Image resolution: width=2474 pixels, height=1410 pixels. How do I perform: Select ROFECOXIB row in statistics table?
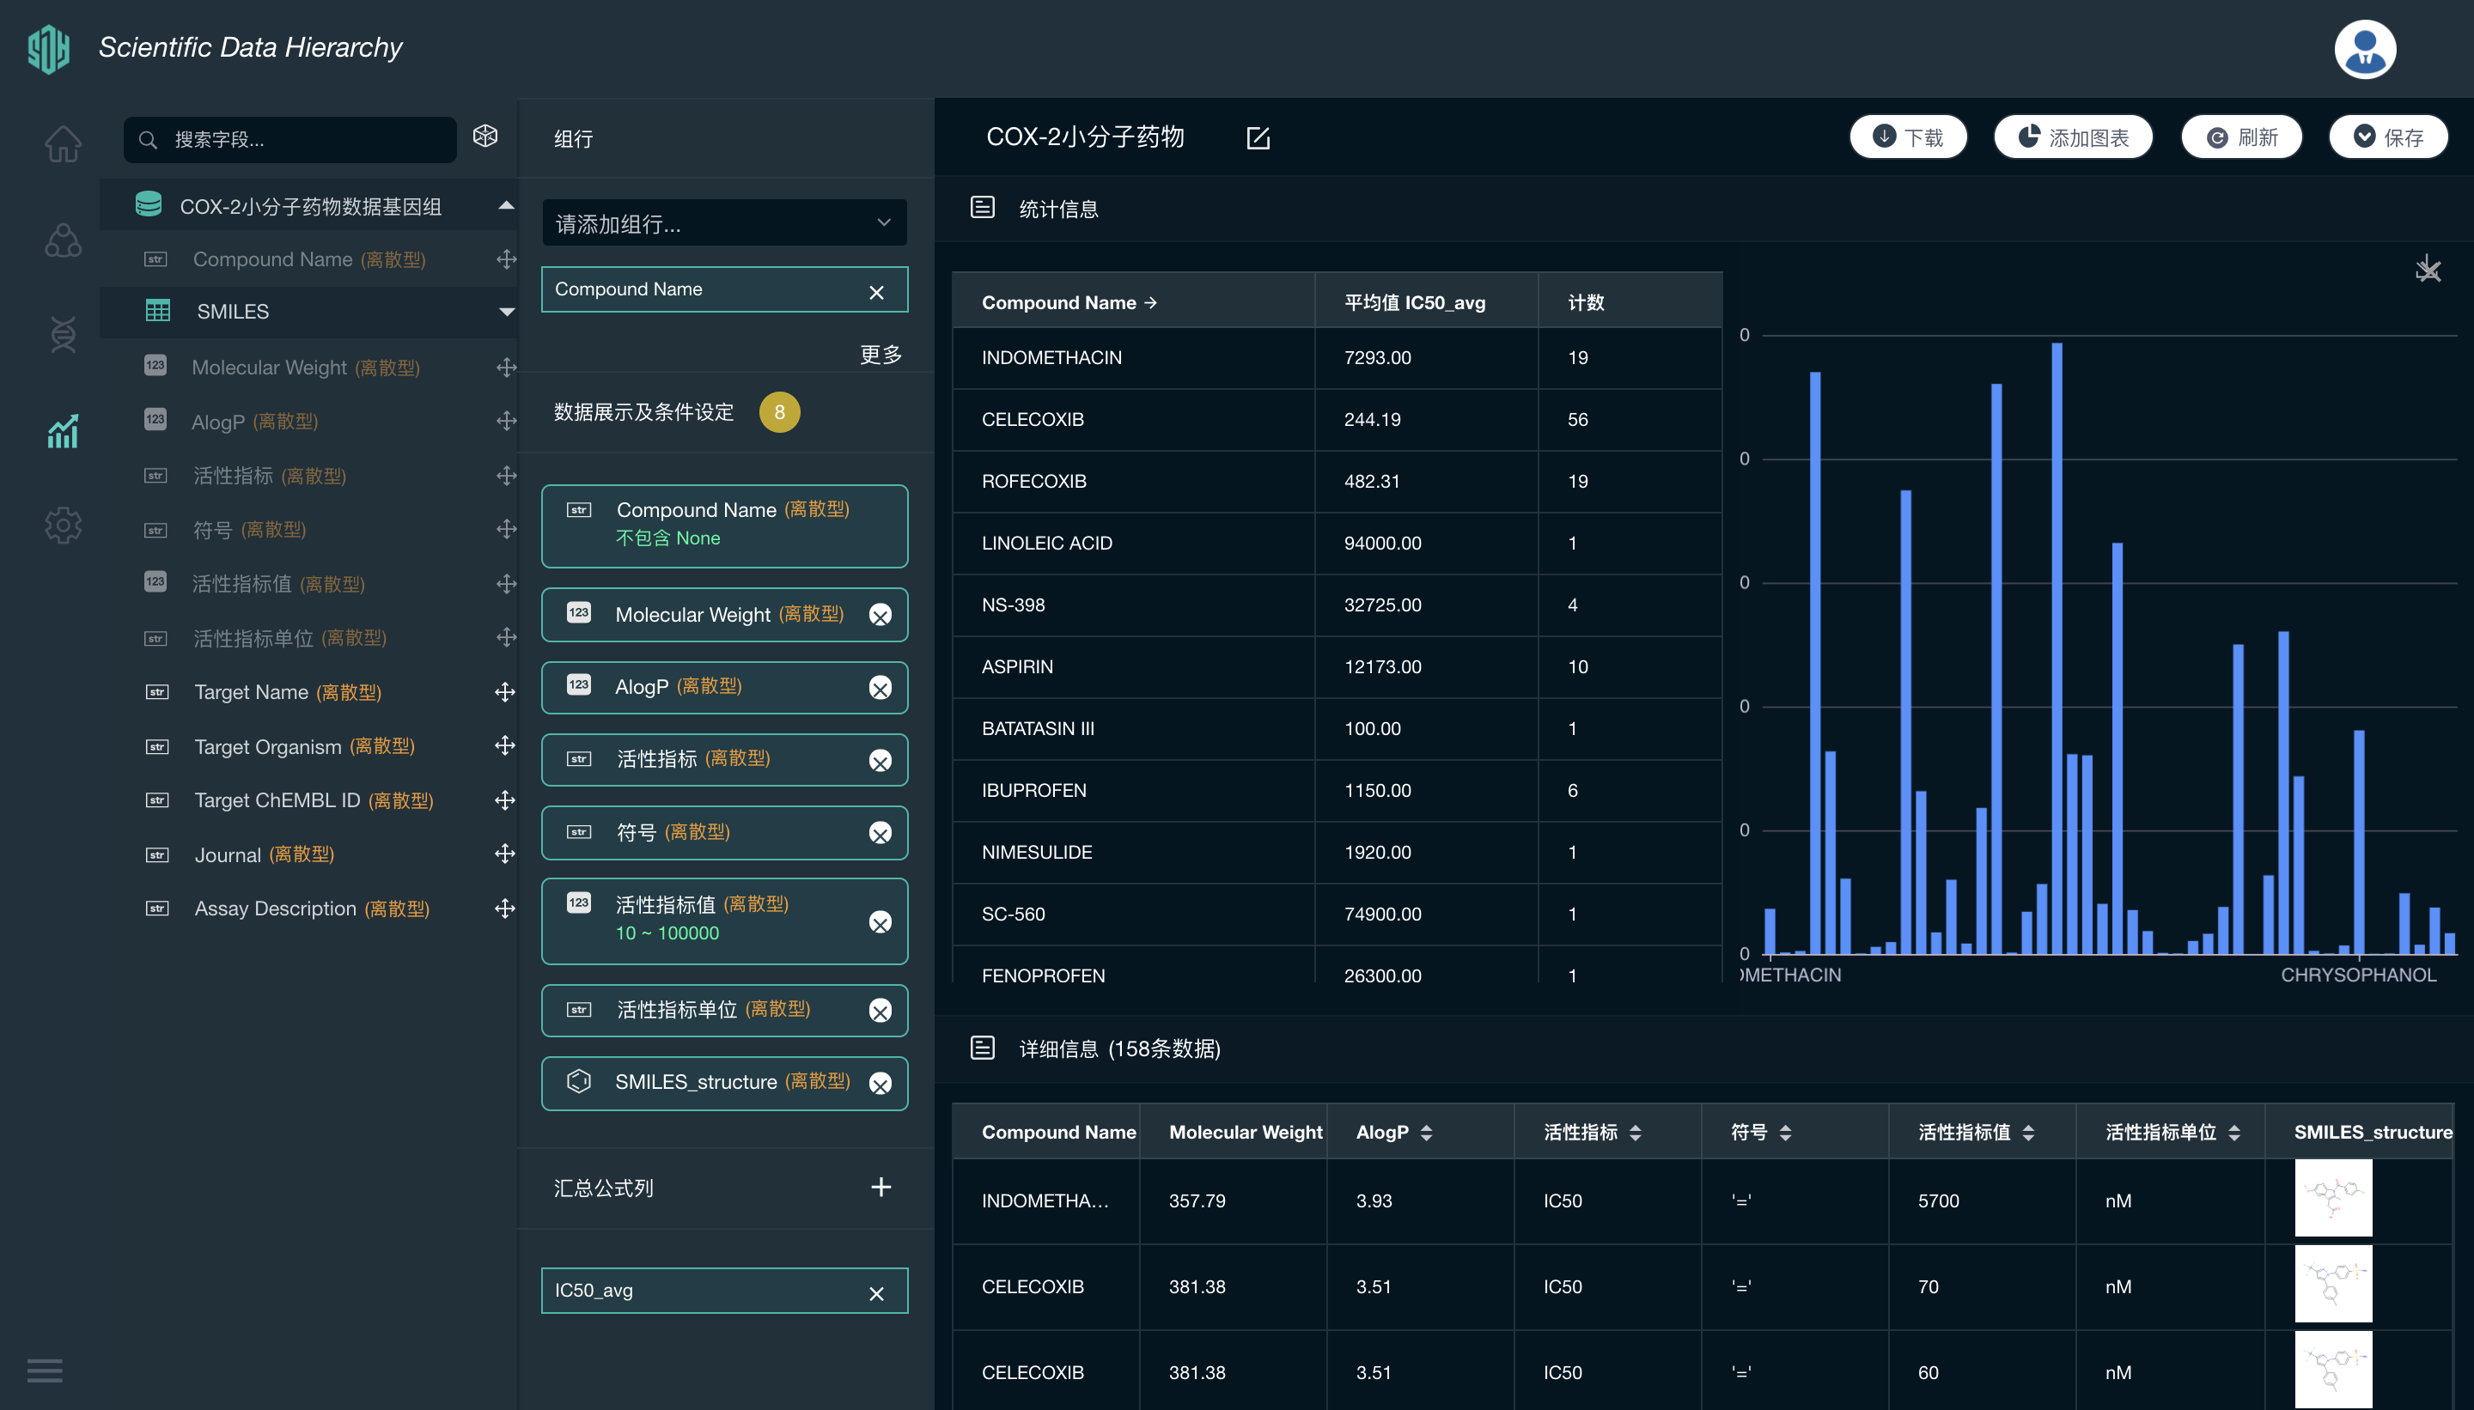[x=1337, y=481]
